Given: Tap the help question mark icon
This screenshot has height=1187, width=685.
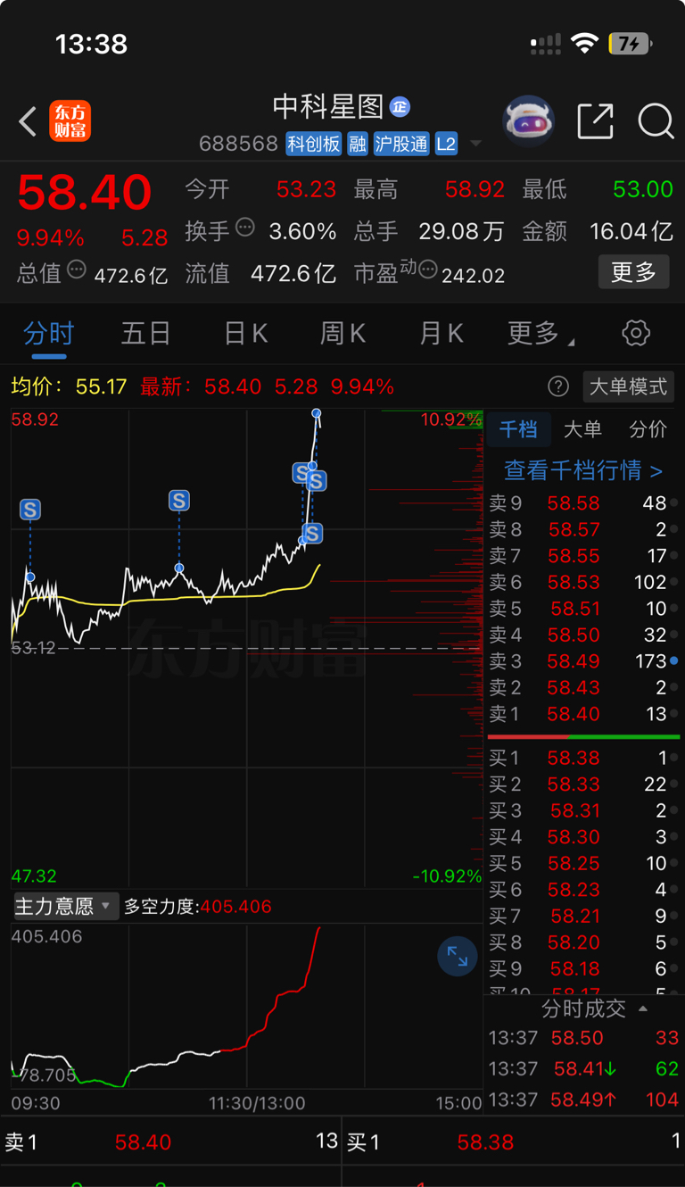Looking at the screenshot, I should coord(558,386).
